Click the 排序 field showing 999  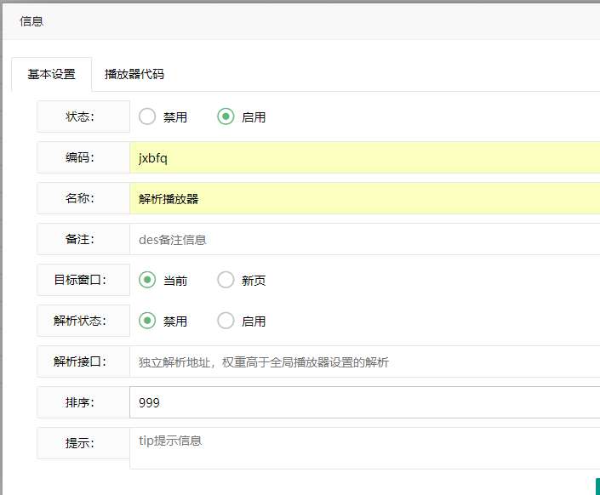pyautogui.click(x=364, y=402)
